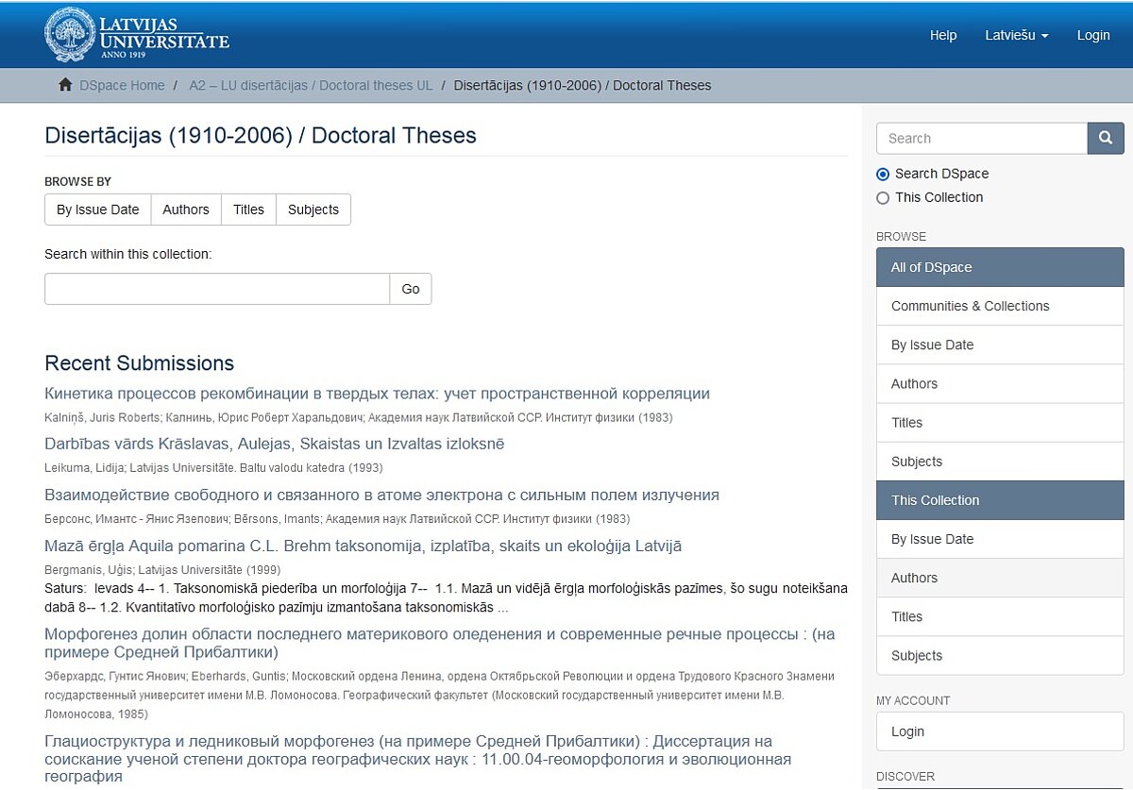Open Titles under All of DSpace
The image size is (1133, 790).
click(x=1000, y=422)
